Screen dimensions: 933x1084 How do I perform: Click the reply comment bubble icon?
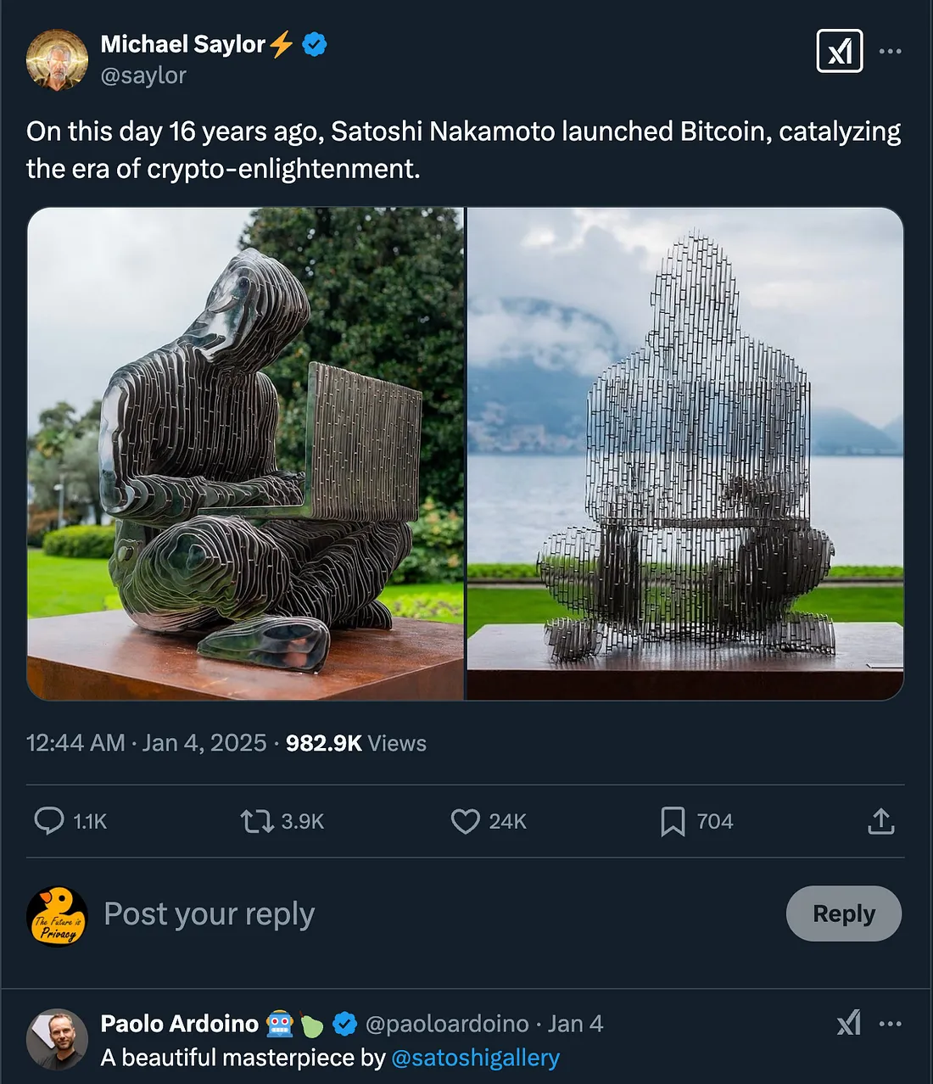[x=49, y=821]
